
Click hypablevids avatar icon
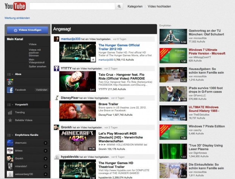point(56,157)
